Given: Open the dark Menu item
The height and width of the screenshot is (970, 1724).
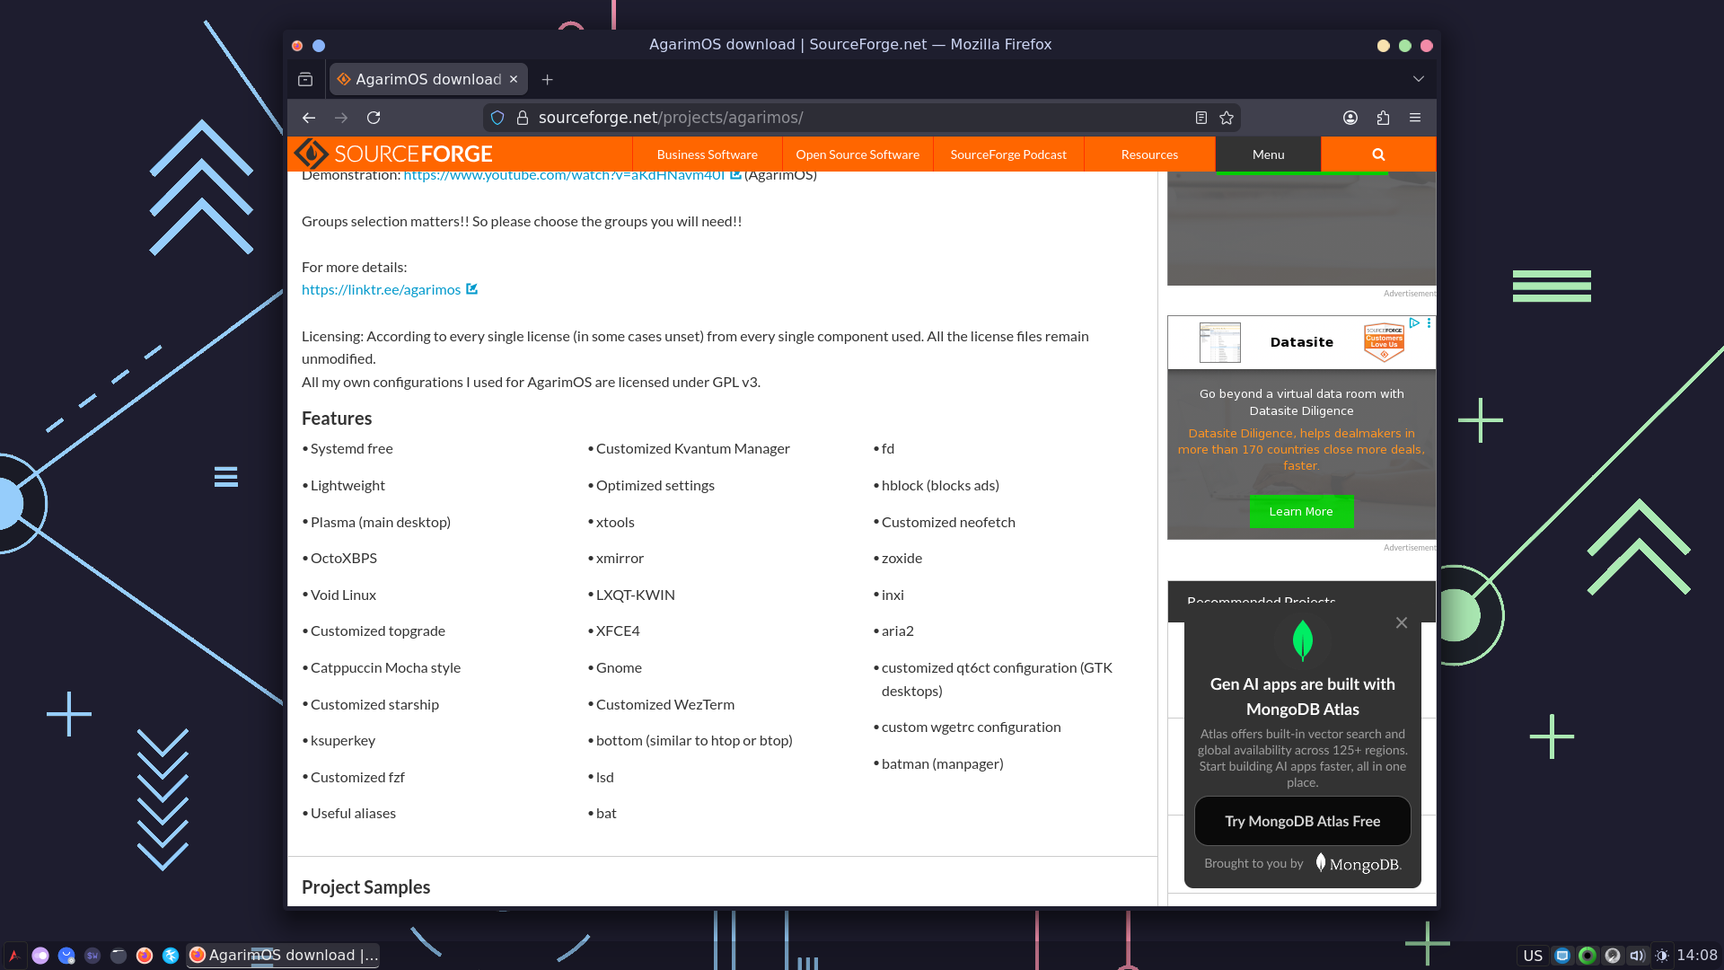Looking at the screenshot, I should point(1268,154).
